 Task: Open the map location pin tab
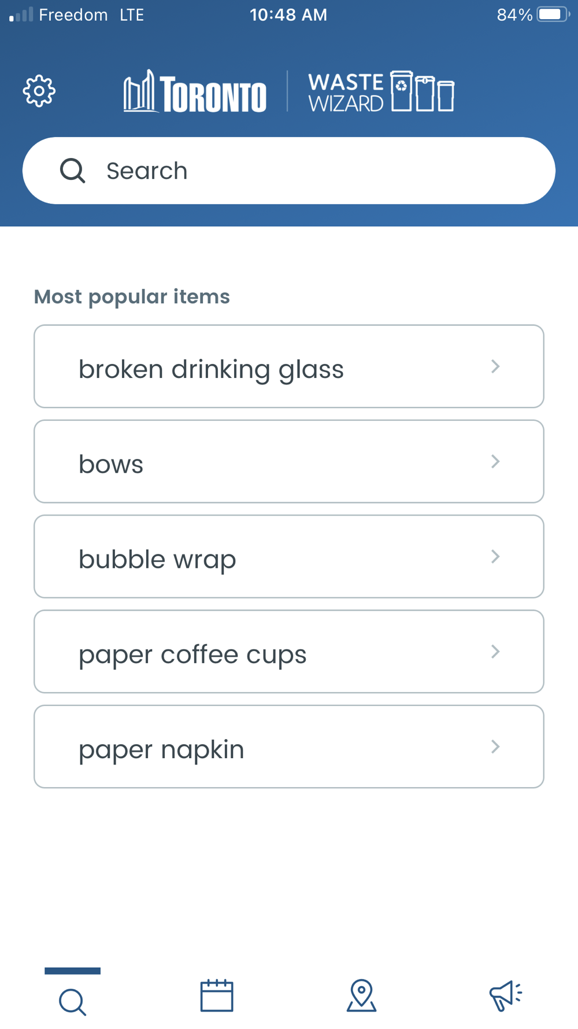(x=361, y=995)
